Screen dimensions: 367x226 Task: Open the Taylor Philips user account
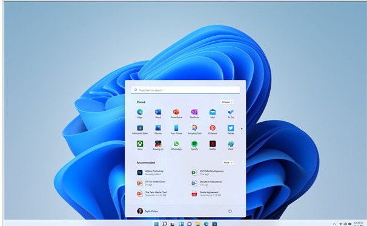147,211
